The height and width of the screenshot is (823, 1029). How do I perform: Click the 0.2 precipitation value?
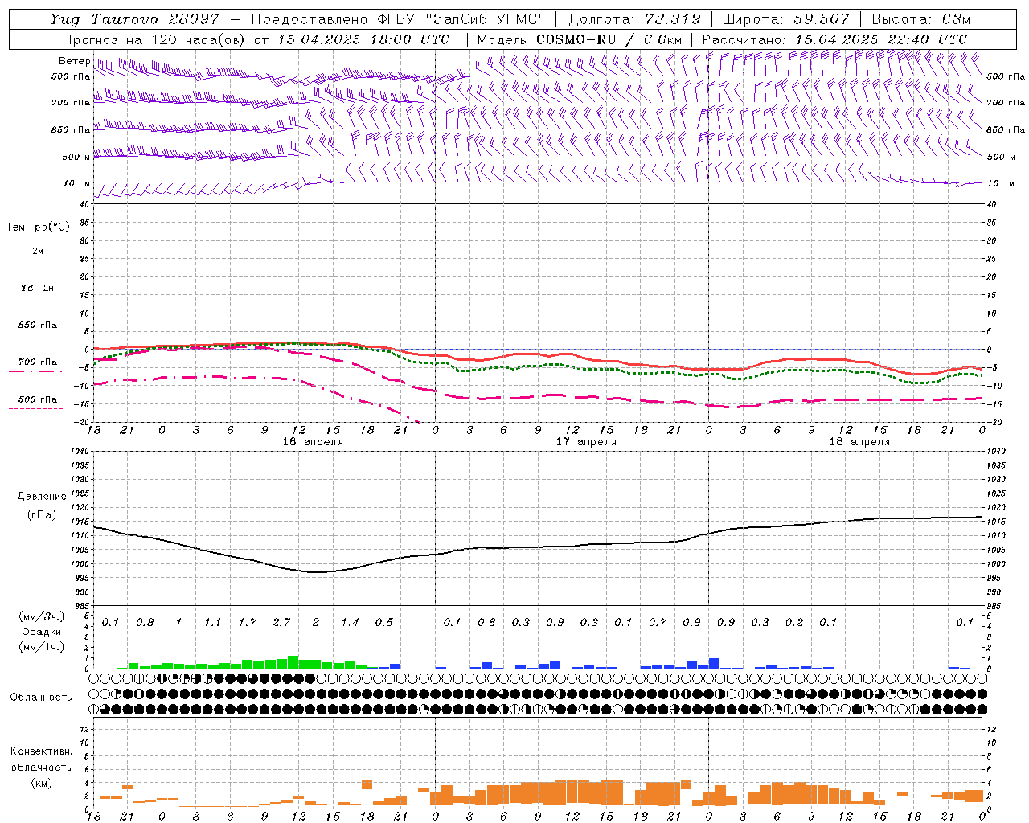794,623
